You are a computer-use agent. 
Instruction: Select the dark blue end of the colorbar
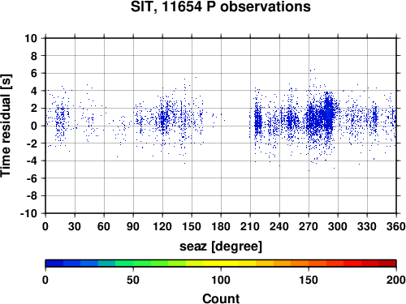coord(54,263)
